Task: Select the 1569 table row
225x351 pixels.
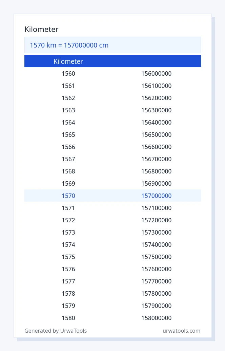Action: (112, 183)
